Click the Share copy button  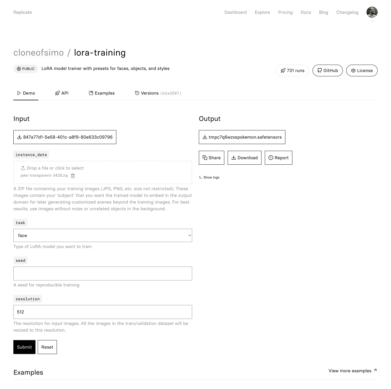(212, 158)
